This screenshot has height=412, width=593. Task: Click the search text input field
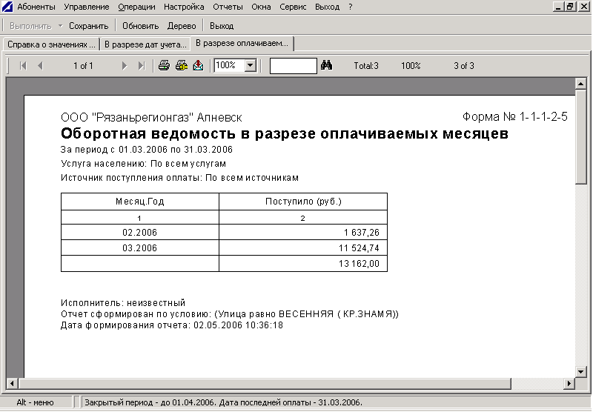tap(293, 66)
